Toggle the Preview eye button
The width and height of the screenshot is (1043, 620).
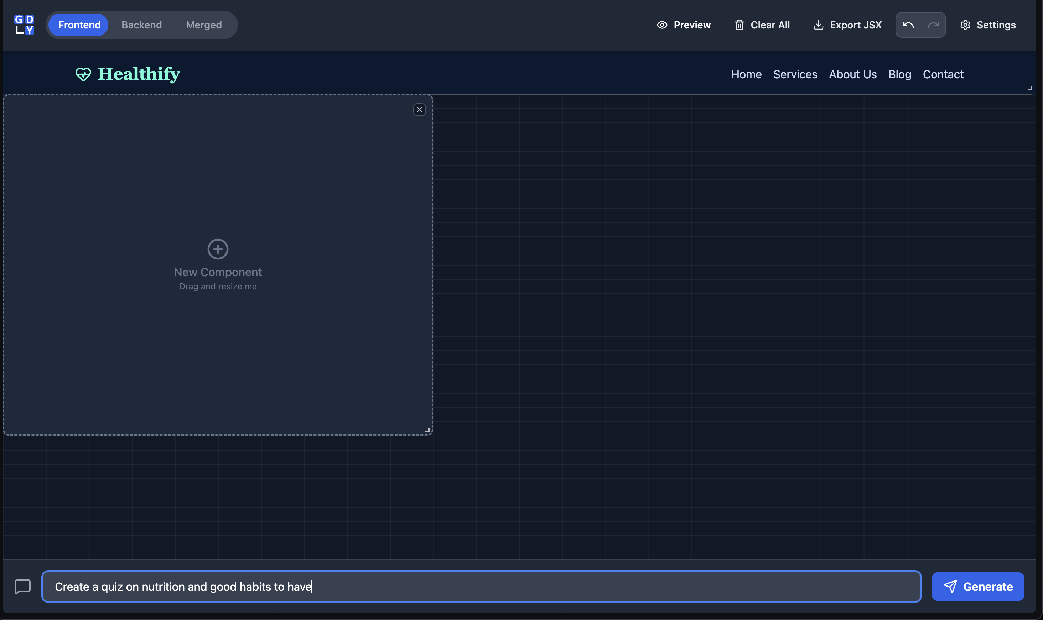[x=684, y=25]
